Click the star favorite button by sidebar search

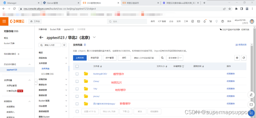pos(64,45)
